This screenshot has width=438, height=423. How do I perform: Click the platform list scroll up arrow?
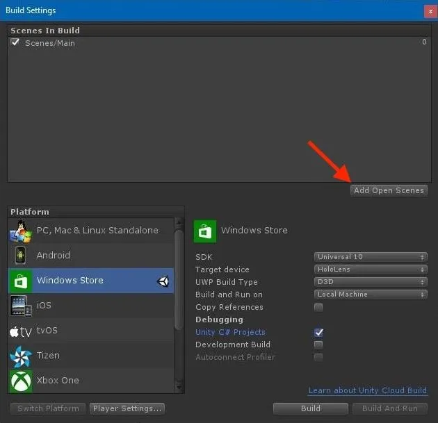179,223
